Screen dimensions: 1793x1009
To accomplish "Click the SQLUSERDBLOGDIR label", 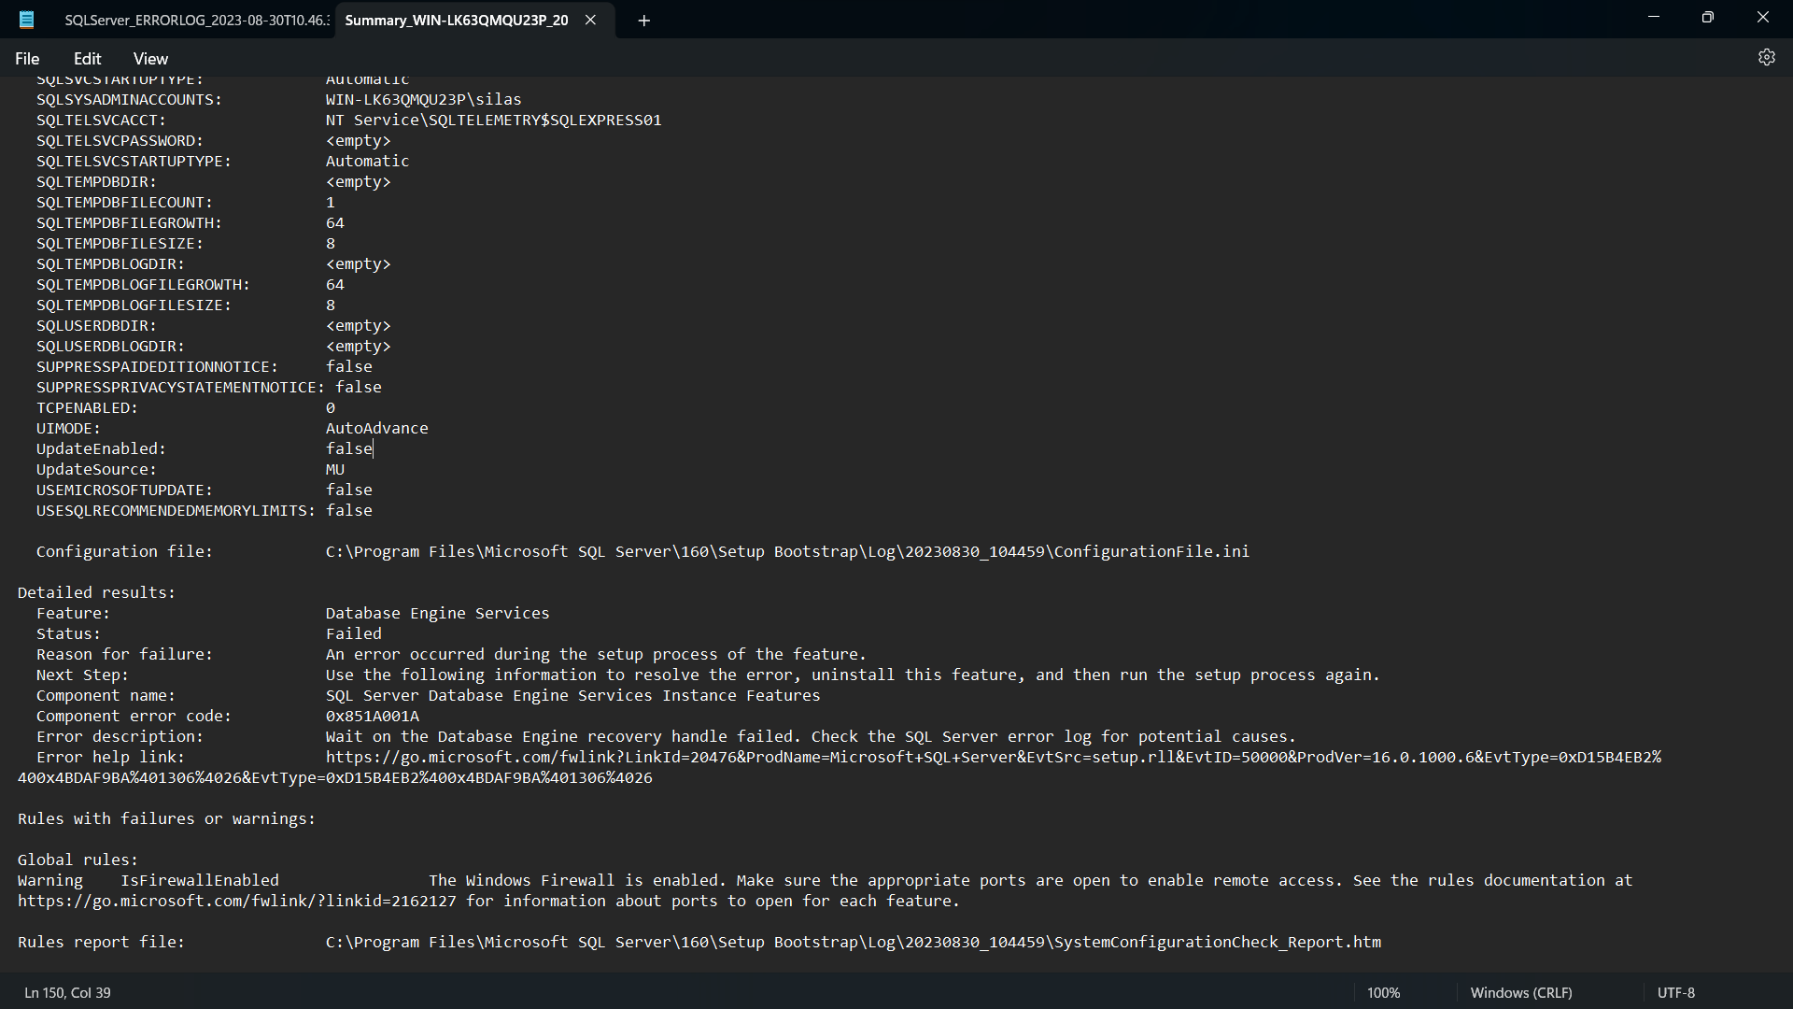I will (x=110, y=347).
